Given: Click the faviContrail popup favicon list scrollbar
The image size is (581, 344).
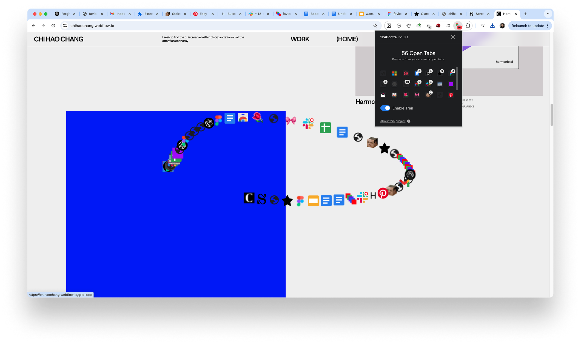Looking at the screenshot, I should 457,78.
